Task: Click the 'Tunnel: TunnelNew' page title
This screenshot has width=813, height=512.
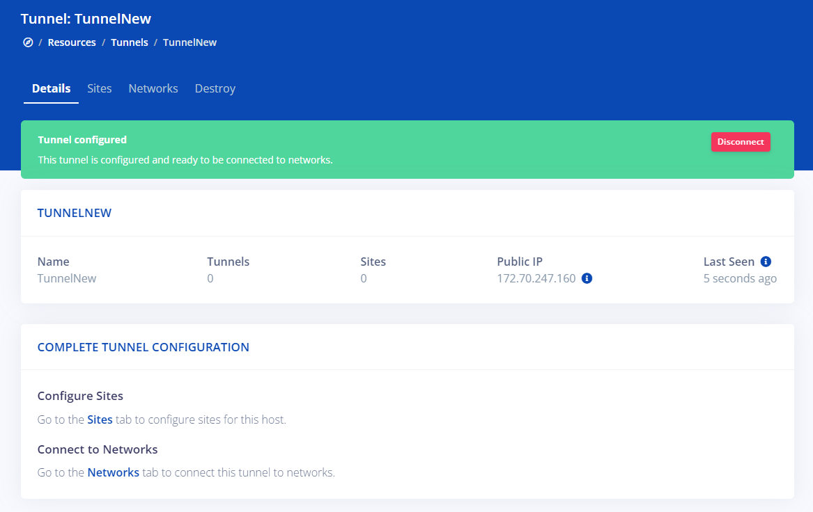Action: click(86, 19)
